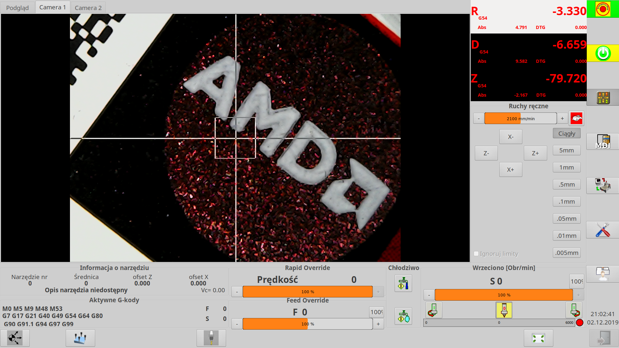Click the active G-code line G90 G91.1
Image resolution: width=619 pixels, height=348 pixels.
(x=39, y=324)
